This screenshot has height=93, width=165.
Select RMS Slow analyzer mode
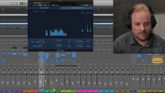[x=35, y=46]
